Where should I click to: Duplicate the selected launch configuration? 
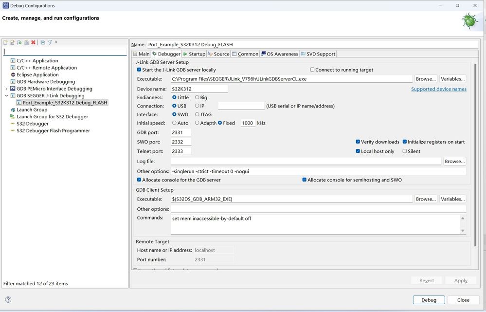pyautogui.click(x=26, y=42)
